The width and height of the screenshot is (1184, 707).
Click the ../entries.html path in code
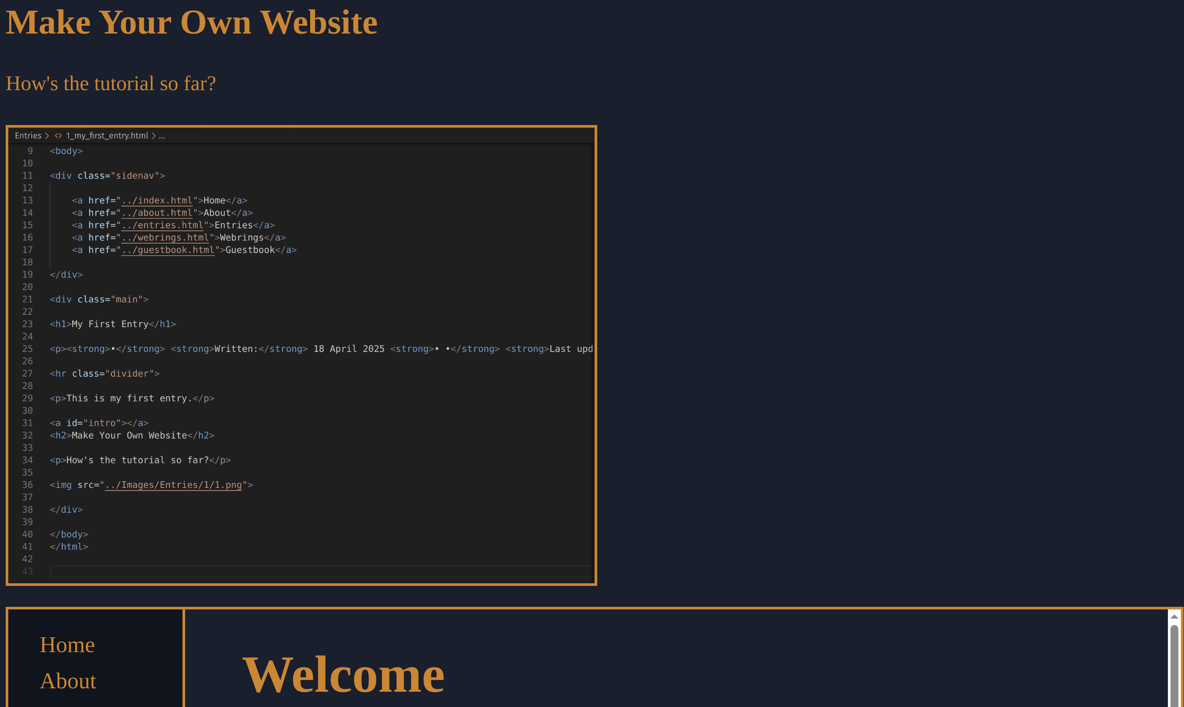coord(162,225)
